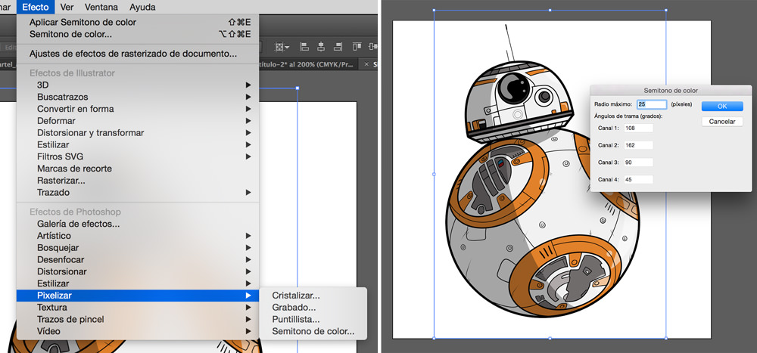Click the horizontal align left icon
Viewport: 757px width, 353px height.
(304, 47)
